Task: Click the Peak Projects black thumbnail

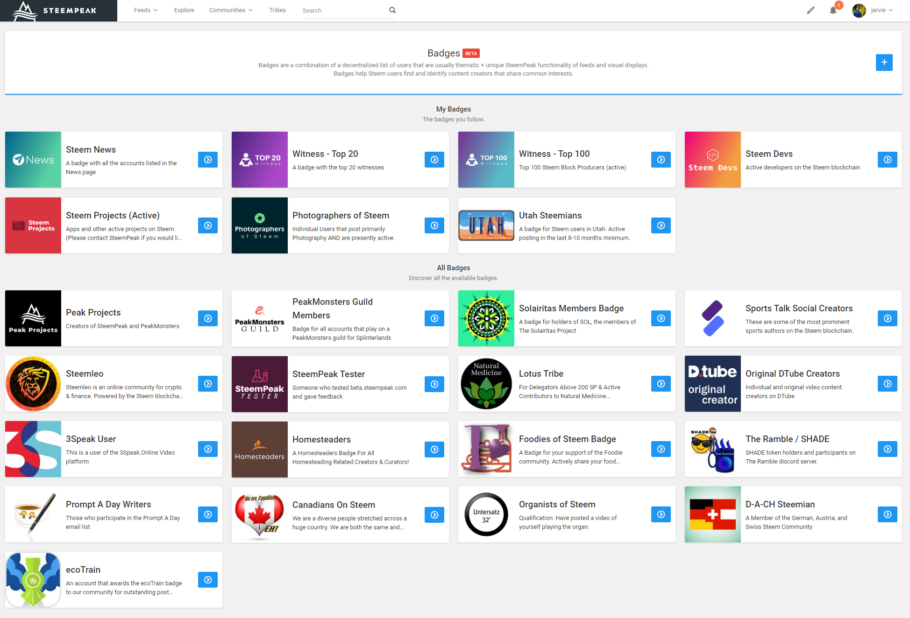Action: pos(33,318)
